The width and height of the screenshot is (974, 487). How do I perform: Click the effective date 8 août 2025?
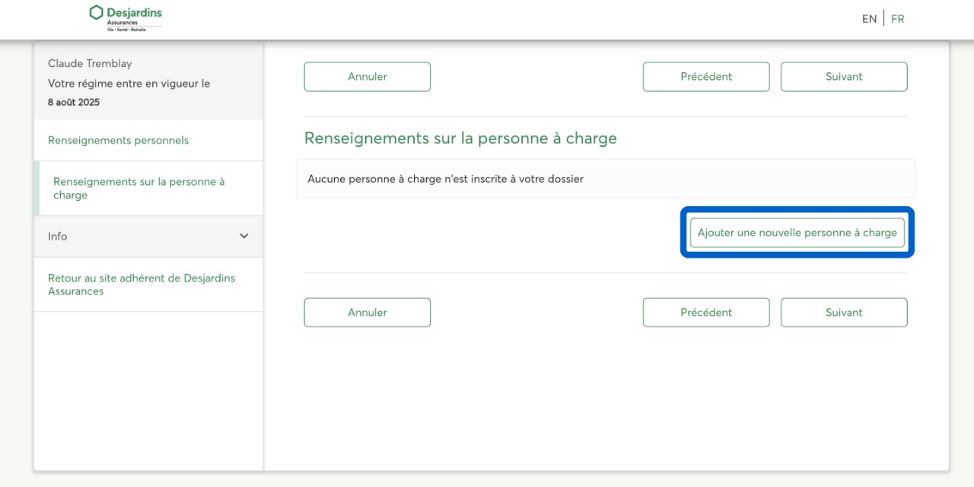(74, 102)
